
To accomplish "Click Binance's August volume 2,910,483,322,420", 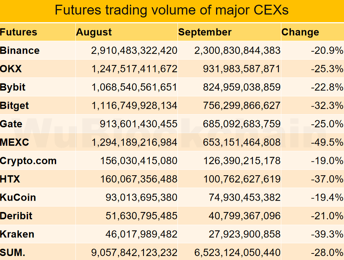I will click(x=134, y=51).
